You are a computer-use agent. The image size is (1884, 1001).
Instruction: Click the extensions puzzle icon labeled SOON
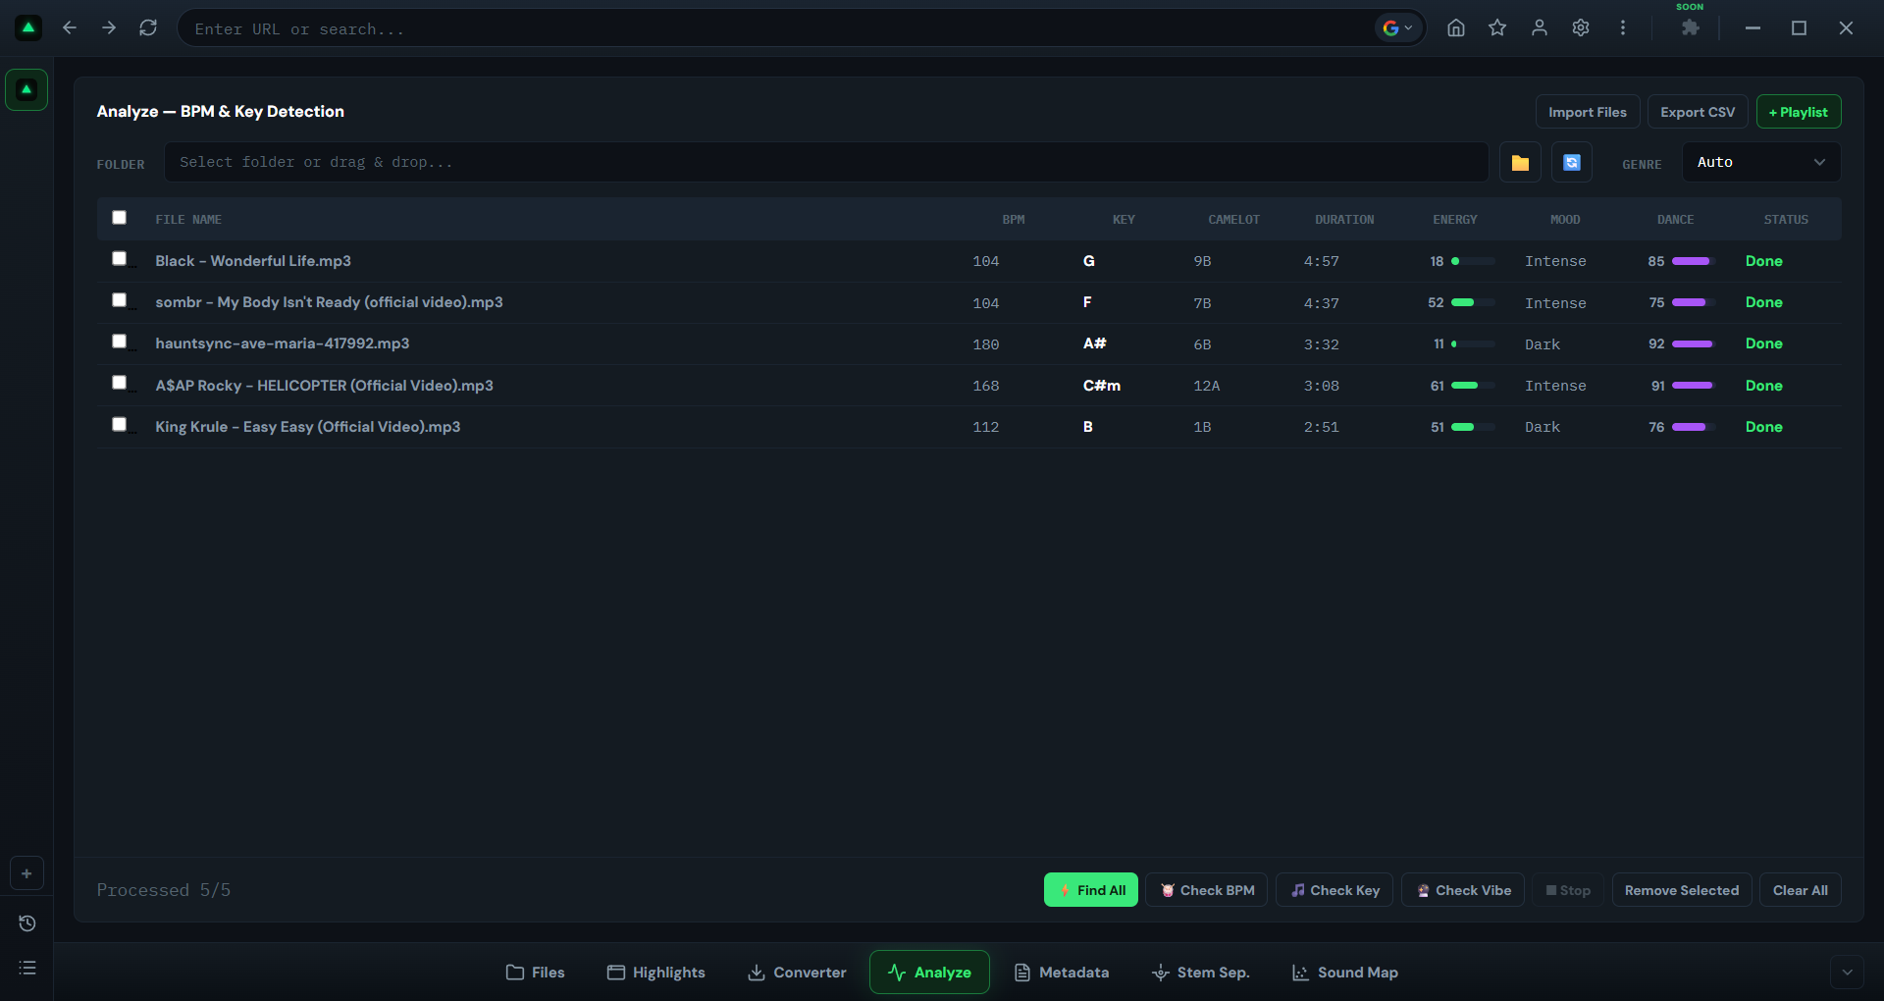tap(1690, 27)
